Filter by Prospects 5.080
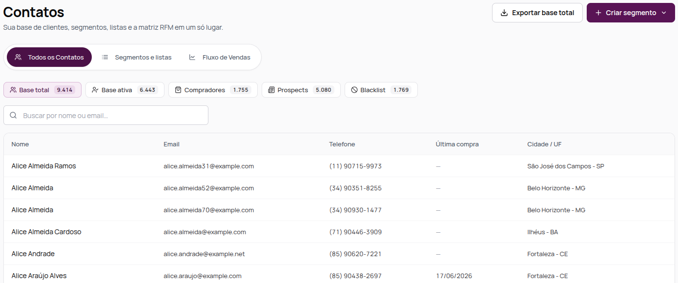Screen dimensions: 678x283 click(301, 90)
